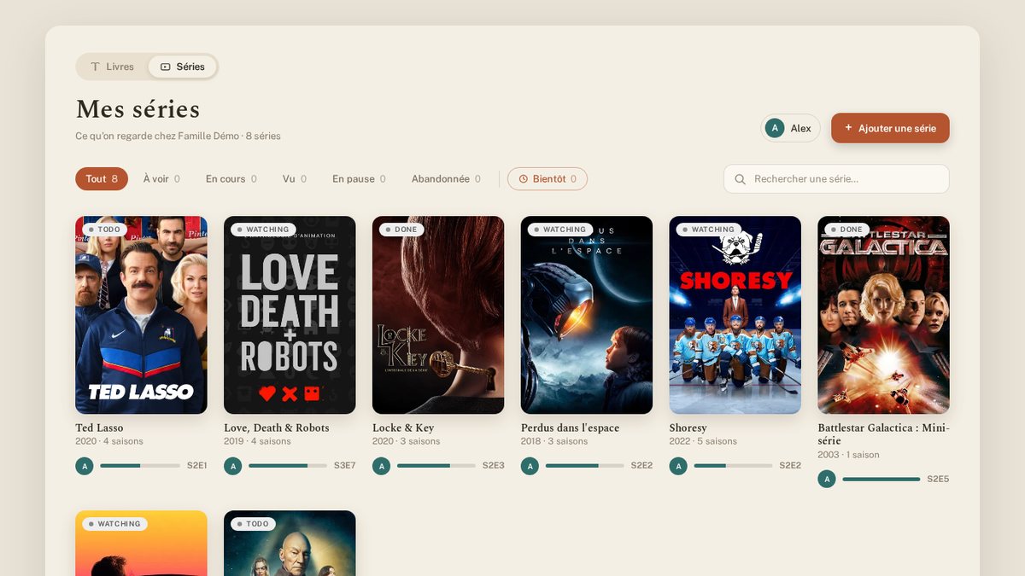Click the Love, Death & Robots title

pos(277,428)
